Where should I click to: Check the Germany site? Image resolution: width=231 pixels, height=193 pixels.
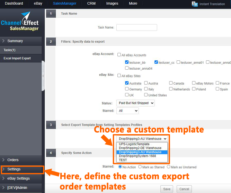click(x=127, y=89)
